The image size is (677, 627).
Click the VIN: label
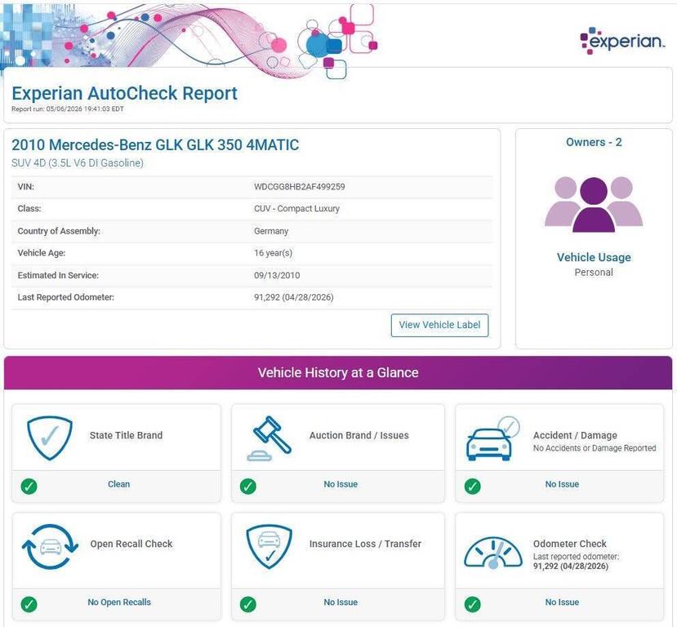pyautogui.click(x=26, y=187)
